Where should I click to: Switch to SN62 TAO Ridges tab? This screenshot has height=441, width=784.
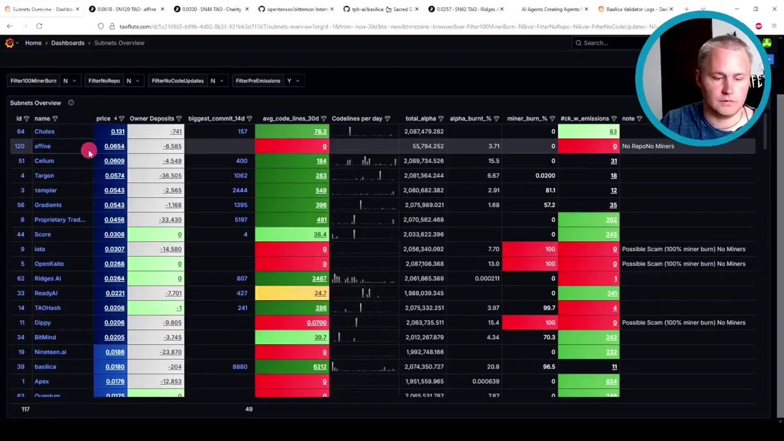coord(466,10)
